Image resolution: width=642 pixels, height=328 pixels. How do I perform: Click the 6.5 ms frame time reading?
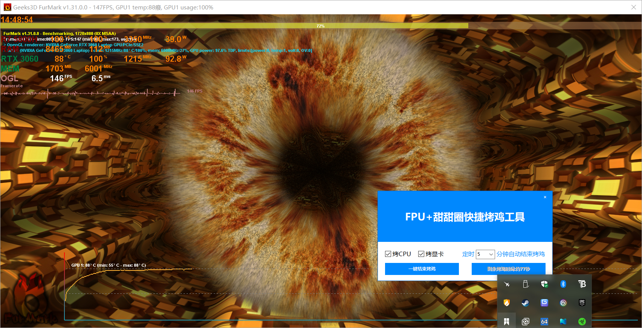(101, 78)
